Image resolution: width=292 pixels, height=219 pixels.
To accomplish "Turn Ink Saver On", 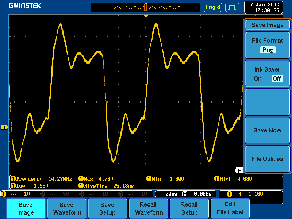I will pyautogui.click(x=258, y=78).
